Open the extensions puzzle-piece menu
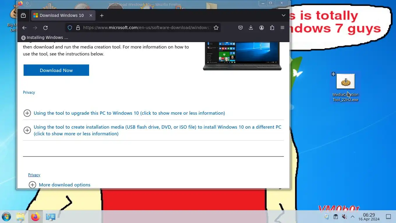This screenshot has height=223, width=396. (272, 28)
